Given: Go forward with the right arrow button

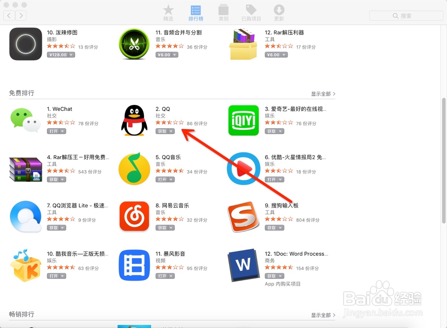Looking at the screenshot, I should point(21,15).
